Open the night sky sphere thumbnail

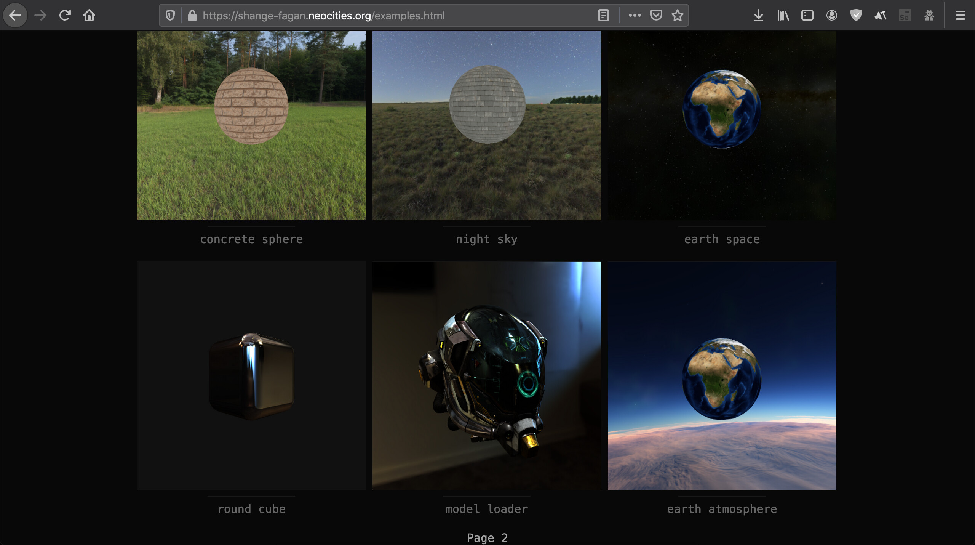point(487,126)
